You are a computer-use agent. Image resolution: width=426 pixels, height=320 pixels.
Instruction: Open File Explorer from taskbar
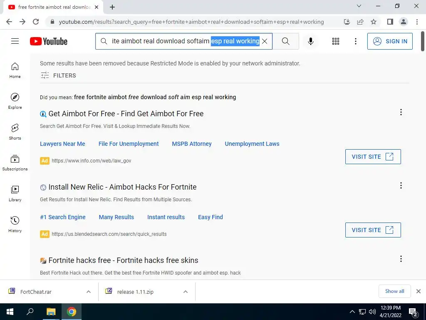(51, 312)
